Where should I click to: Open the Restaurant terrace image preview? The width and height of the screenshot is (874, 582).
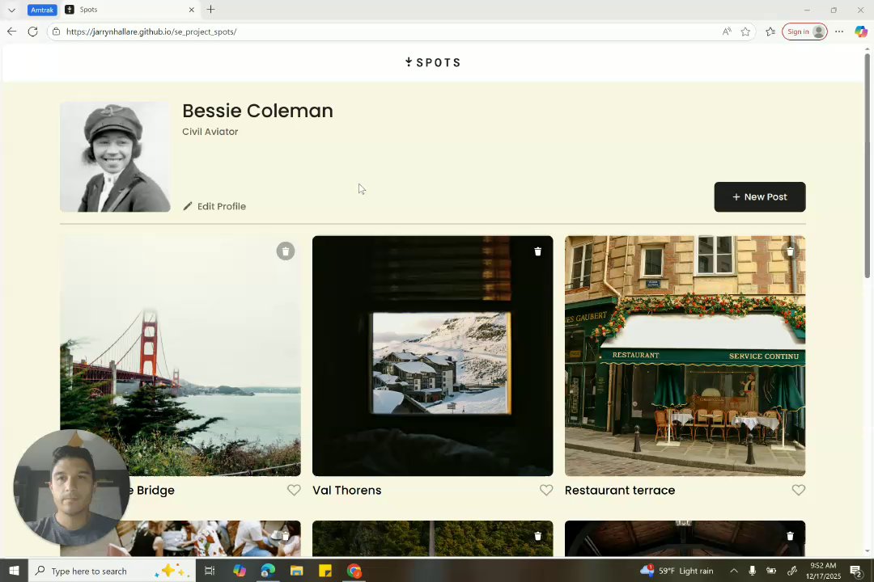[x=685, y=356]
